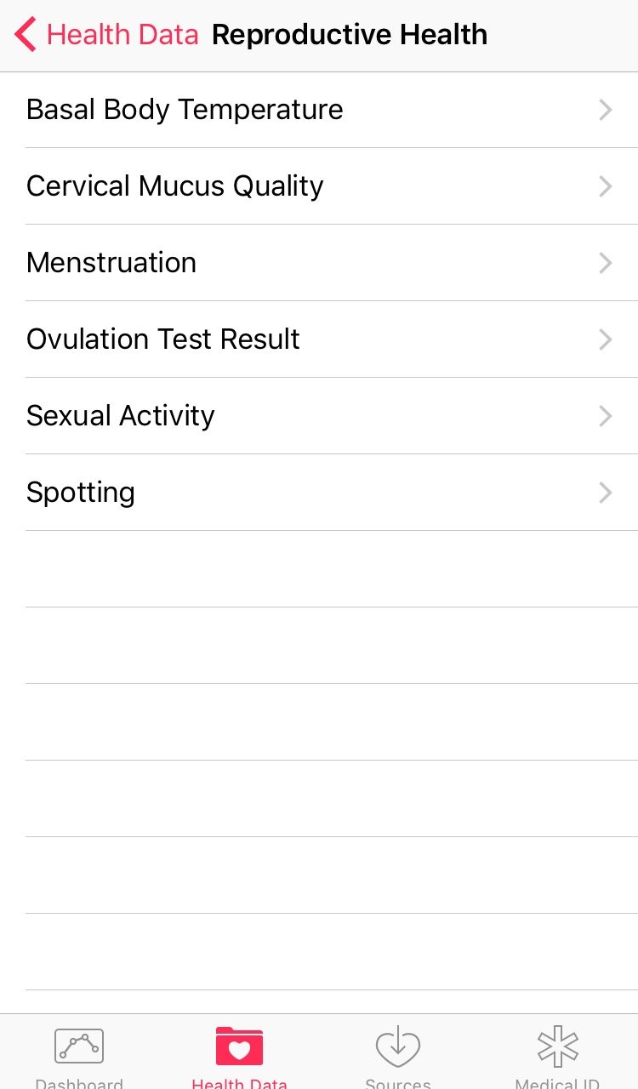Expand Basal Body Temperature chevron
638x1089 pixels.
[x=606, y=110]
